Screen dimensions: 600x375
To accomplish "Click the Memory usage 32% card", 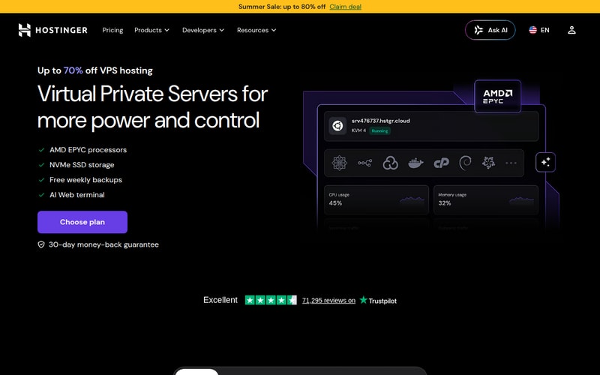I will pyautogui.click(x=486, y=199).
